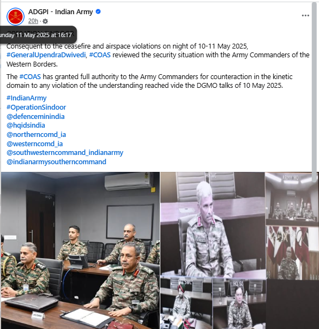Open the three-dot post options menu

(305, 15)
